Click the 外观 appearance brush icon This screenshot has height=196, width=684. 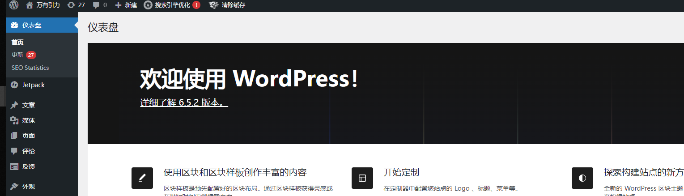pyautogui.click(x=14, y=187)
